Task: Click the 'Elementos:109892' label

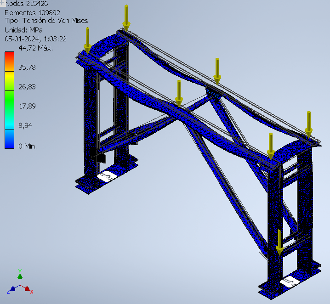Action: [33, 13]
